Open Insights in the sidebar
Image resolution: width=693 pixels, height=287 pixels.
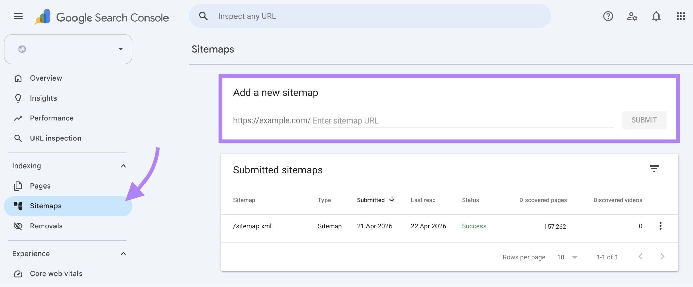point(68,98)
